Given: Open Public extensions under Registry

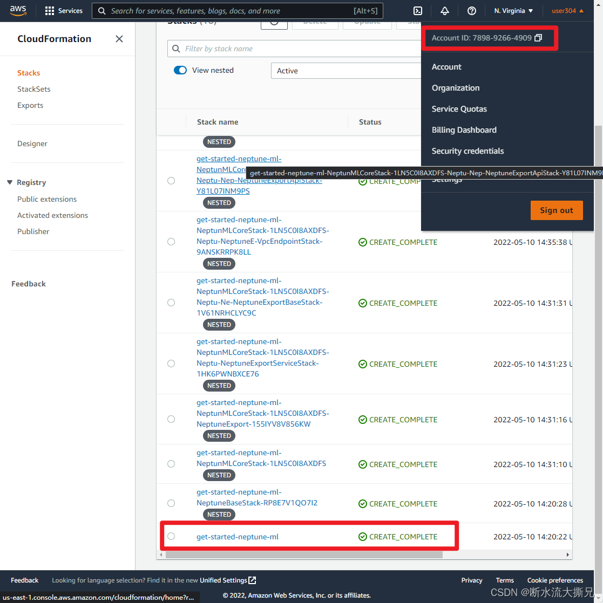Looking at the screenshot, I should pos(47,199).
